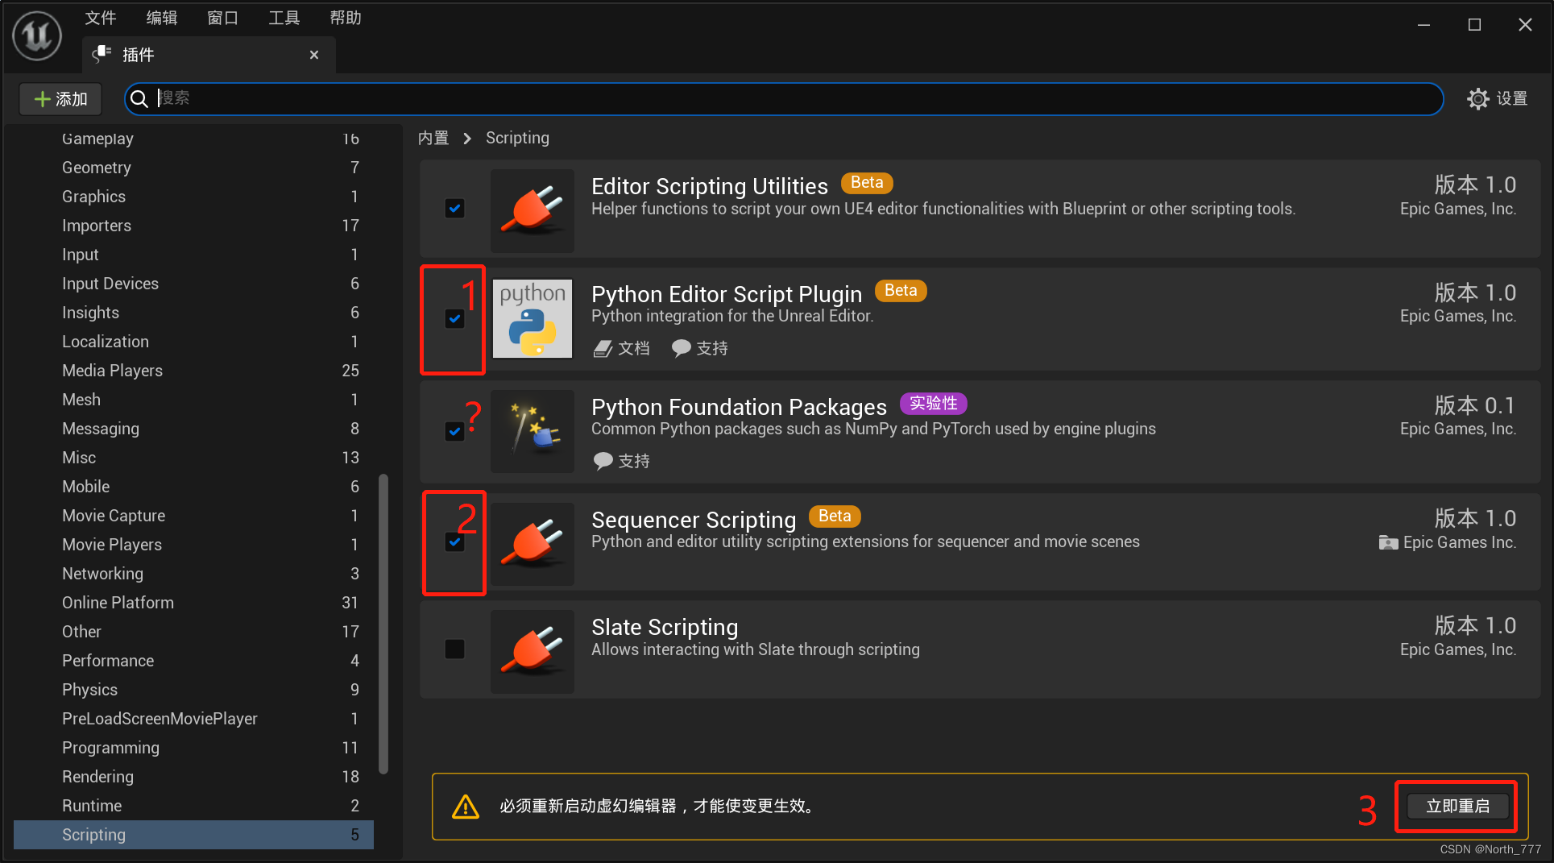Screen dimensions: 1554x863
Task: Click the Scripting breadcrumb
Action: 517,138
